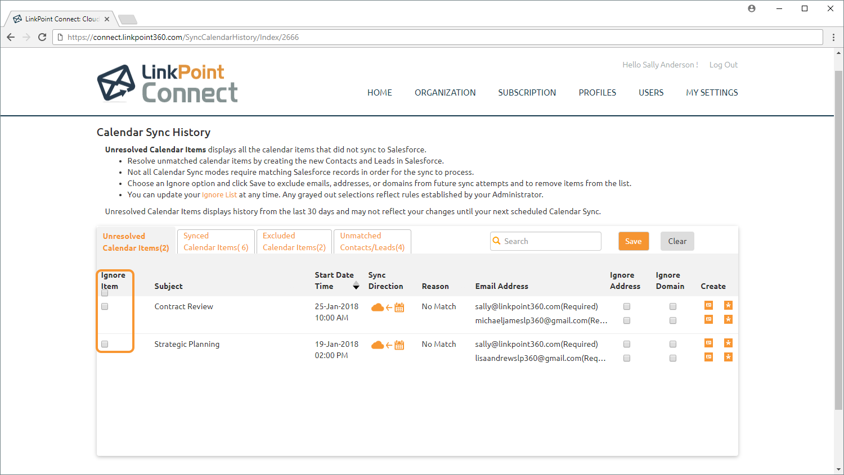Open the Synced Calendar Items(6) tab
The height and width of the screenshot is (475, 844).
[x=216, y=242]
